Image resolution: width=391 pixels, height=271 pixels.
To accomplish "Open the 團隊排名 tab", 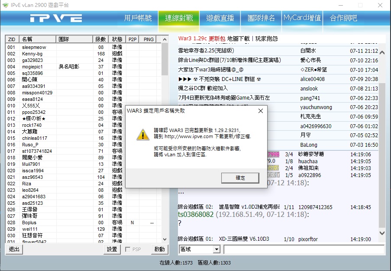I will point(261,18).
